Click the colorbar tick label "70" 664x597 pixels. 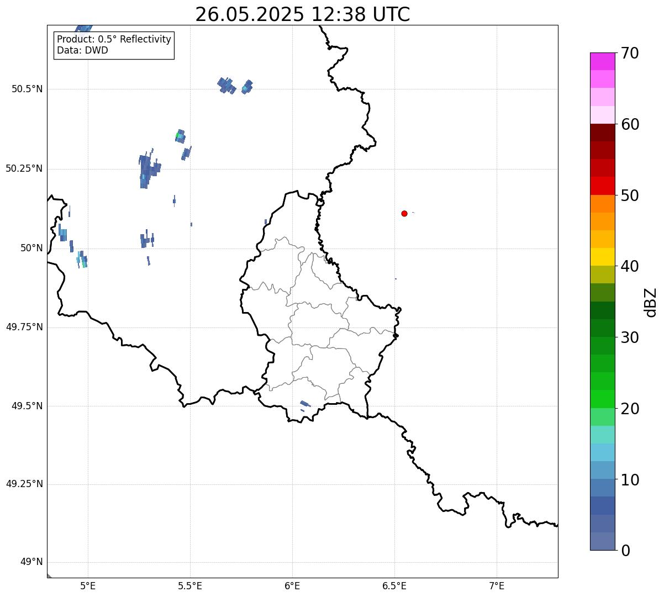(x=629, y=53)
